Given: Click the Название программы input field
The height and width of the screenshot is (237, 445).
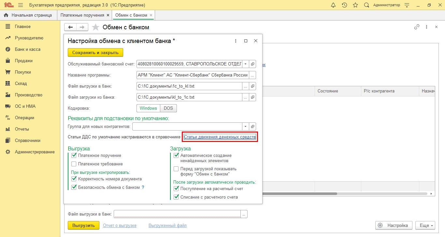Looking at the screenshot, I should pos(193,75).
